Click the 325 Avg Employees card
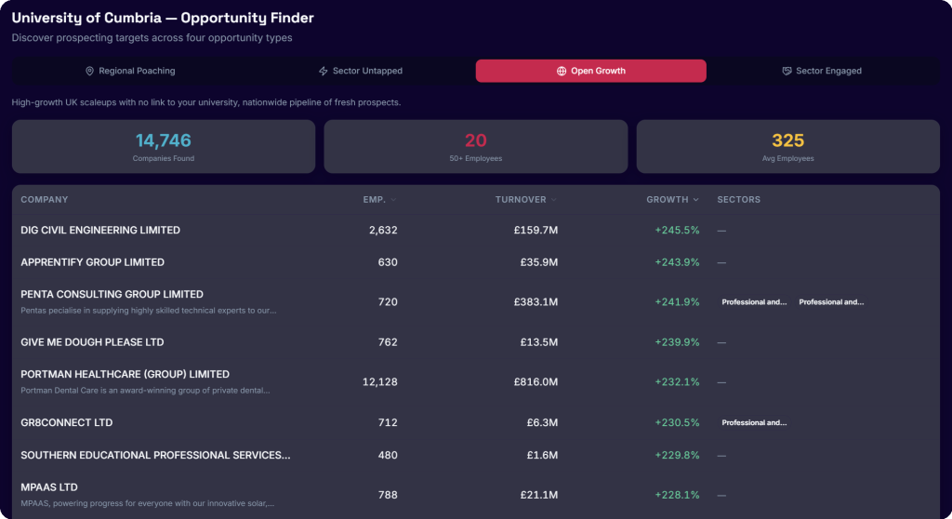This screenshot has width=952, height=519. tap(788, 146)
